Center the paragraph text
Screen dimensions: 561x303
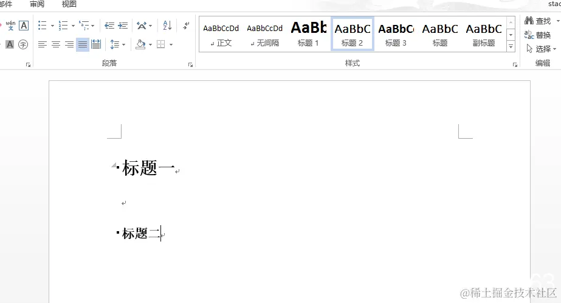pyautogui.click(x=56, y=44)
